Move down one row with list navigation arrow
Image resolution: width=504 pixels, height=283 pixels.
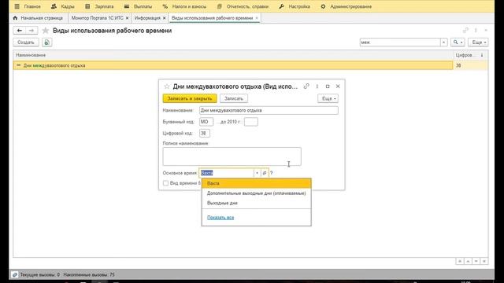476,261
